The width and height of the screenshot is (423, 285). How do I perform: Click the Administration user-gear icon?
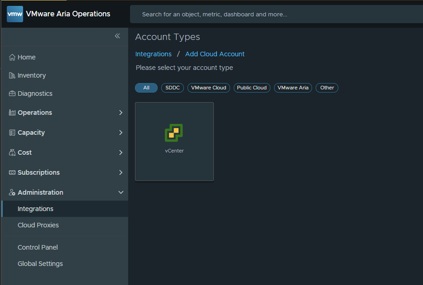point(12,192)
